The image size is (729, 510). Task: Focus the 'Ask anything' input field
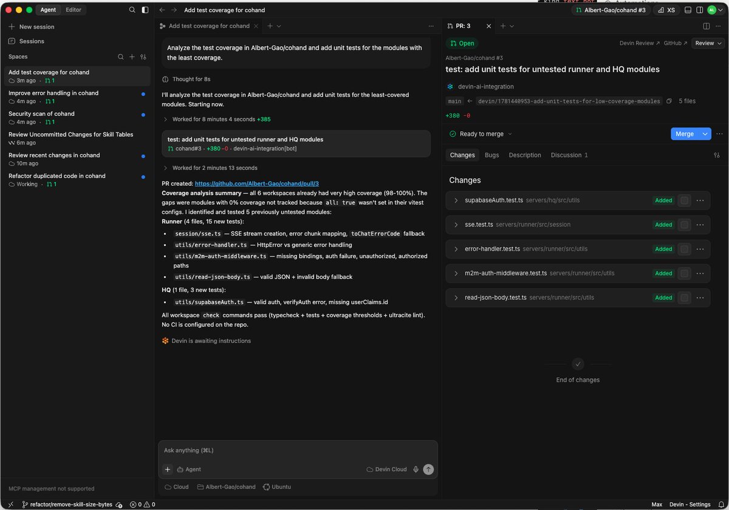[298, 450]
